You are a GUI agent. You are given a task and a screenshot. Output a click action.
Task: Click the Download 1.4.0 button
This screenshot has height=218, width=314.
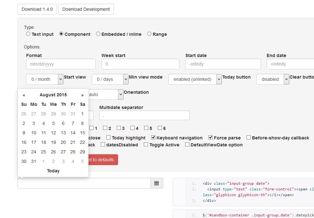pos(37,9)
